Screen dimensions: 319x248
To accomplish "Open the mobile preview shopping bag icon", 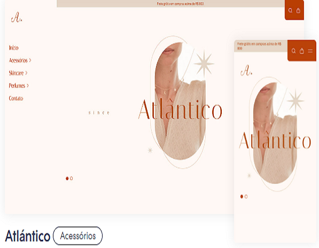I will [302, 51].
